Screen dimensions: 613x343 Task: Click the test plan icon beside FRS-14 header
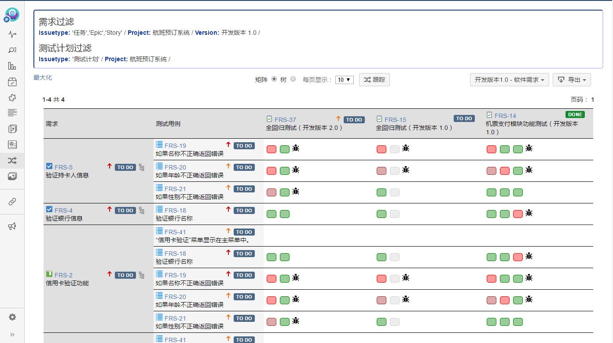click(489, 115)
